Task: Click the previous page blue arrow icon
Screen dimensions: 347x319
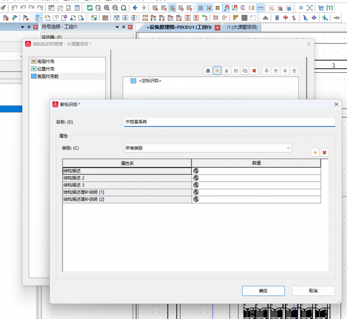Action: click(73, 18)
